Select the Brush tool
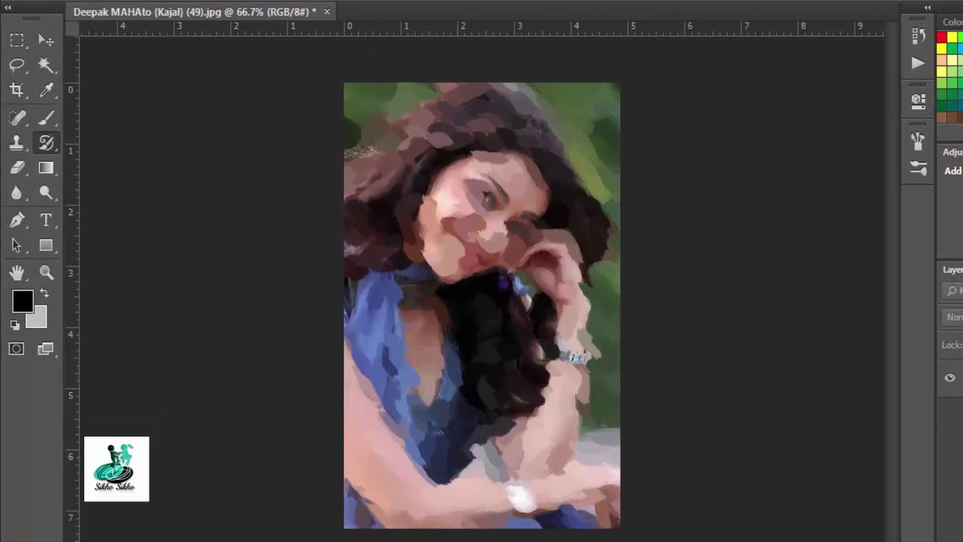Viewport: 963px width, 542px height. [46, 117]
